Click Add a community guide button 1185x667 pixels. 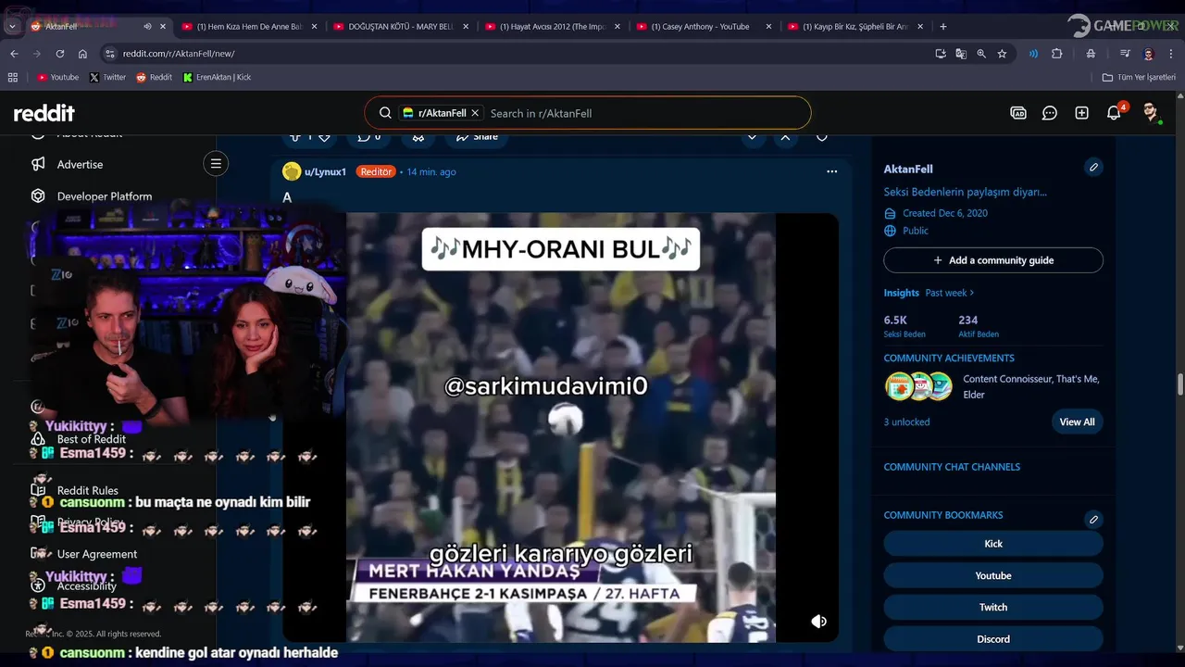(x=993, y=260)
